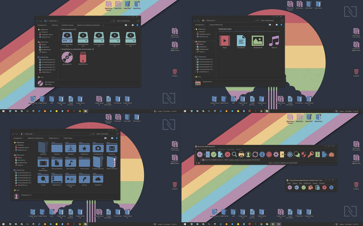
Task: Click the green zipper archive icon in WinRAR
Action: coord(318,154)
